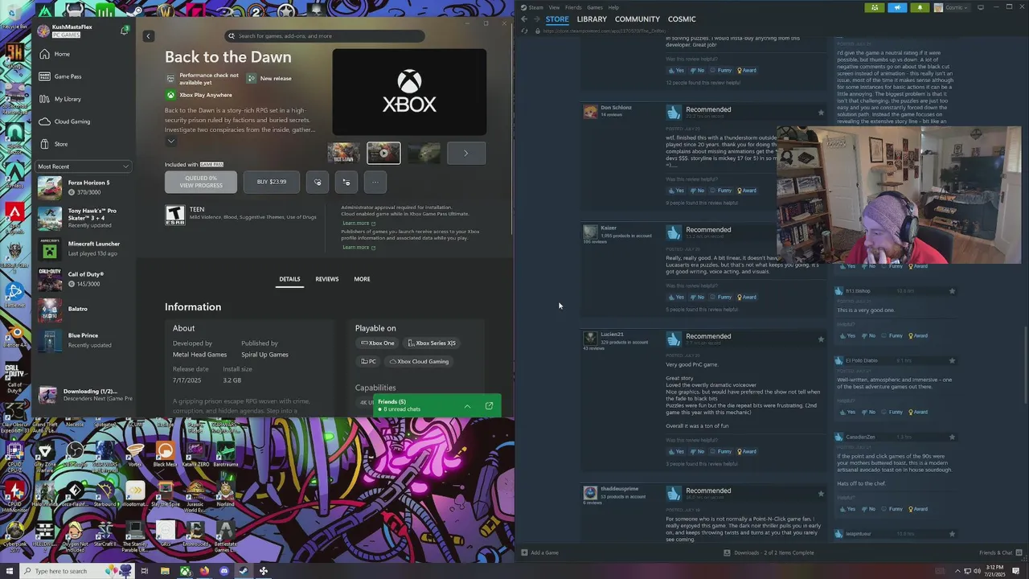Image resolution: width=1029 pixels, height=579 pixels.
Task: Open File Explorer from the taskbar
Action: (165, 571)
